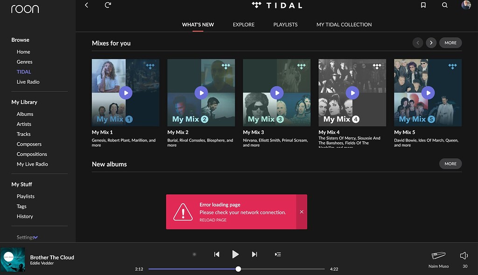Adjust the track seek position slider
This screenshot has width=478, height=275.
coord(238,268)
